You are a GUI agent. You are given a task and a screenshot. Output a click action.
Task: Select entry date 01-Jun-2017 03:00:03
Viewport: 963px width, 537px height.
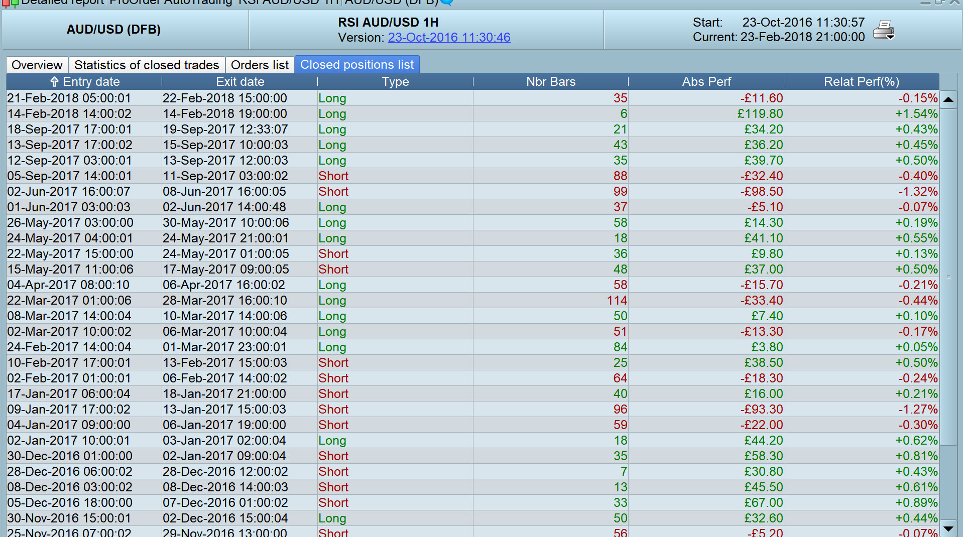click(69, 207)
